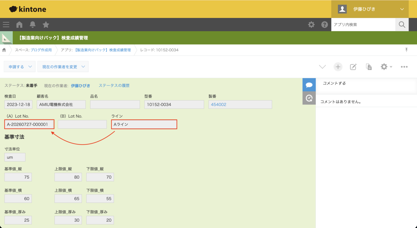Click 上限値_縦 value 80
Image resolution: width=417 pixels, height=228 pixels.
[68, 177]
